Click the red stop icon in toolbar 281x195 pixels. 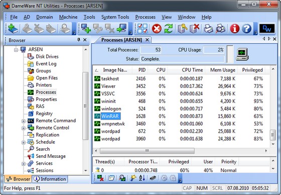tap(157, 29)
